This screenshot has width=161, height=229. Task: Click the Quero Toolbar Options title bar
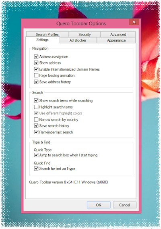pyautogui.click(x=81, y=23)
